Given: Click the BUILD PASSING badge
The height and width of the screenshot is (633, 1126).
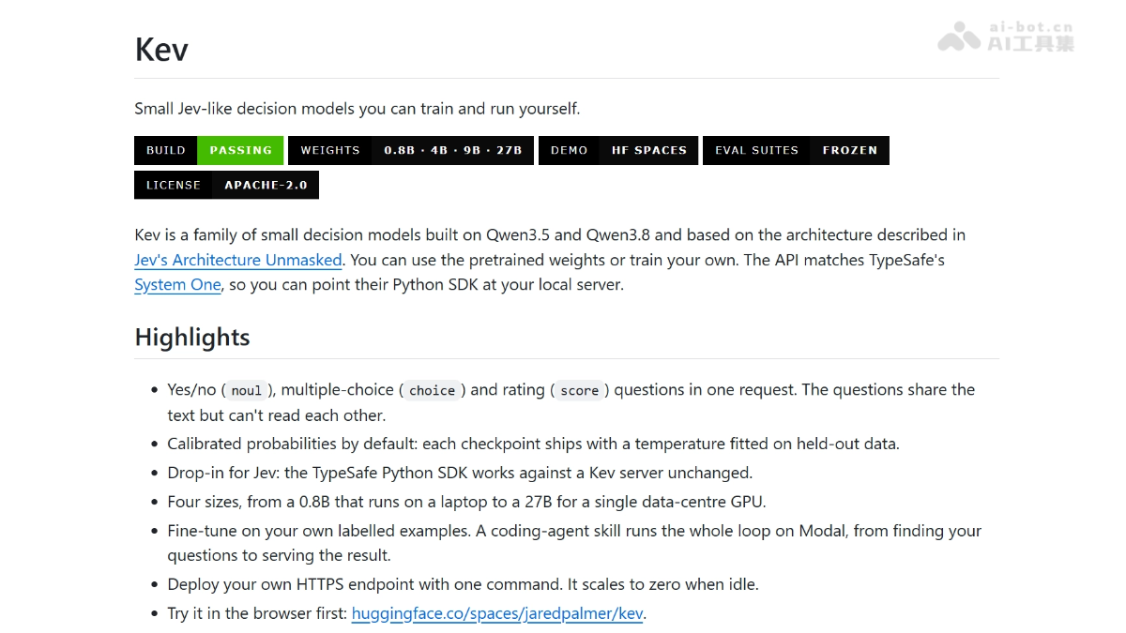Looking at the screenshot, I should point(208,150).
